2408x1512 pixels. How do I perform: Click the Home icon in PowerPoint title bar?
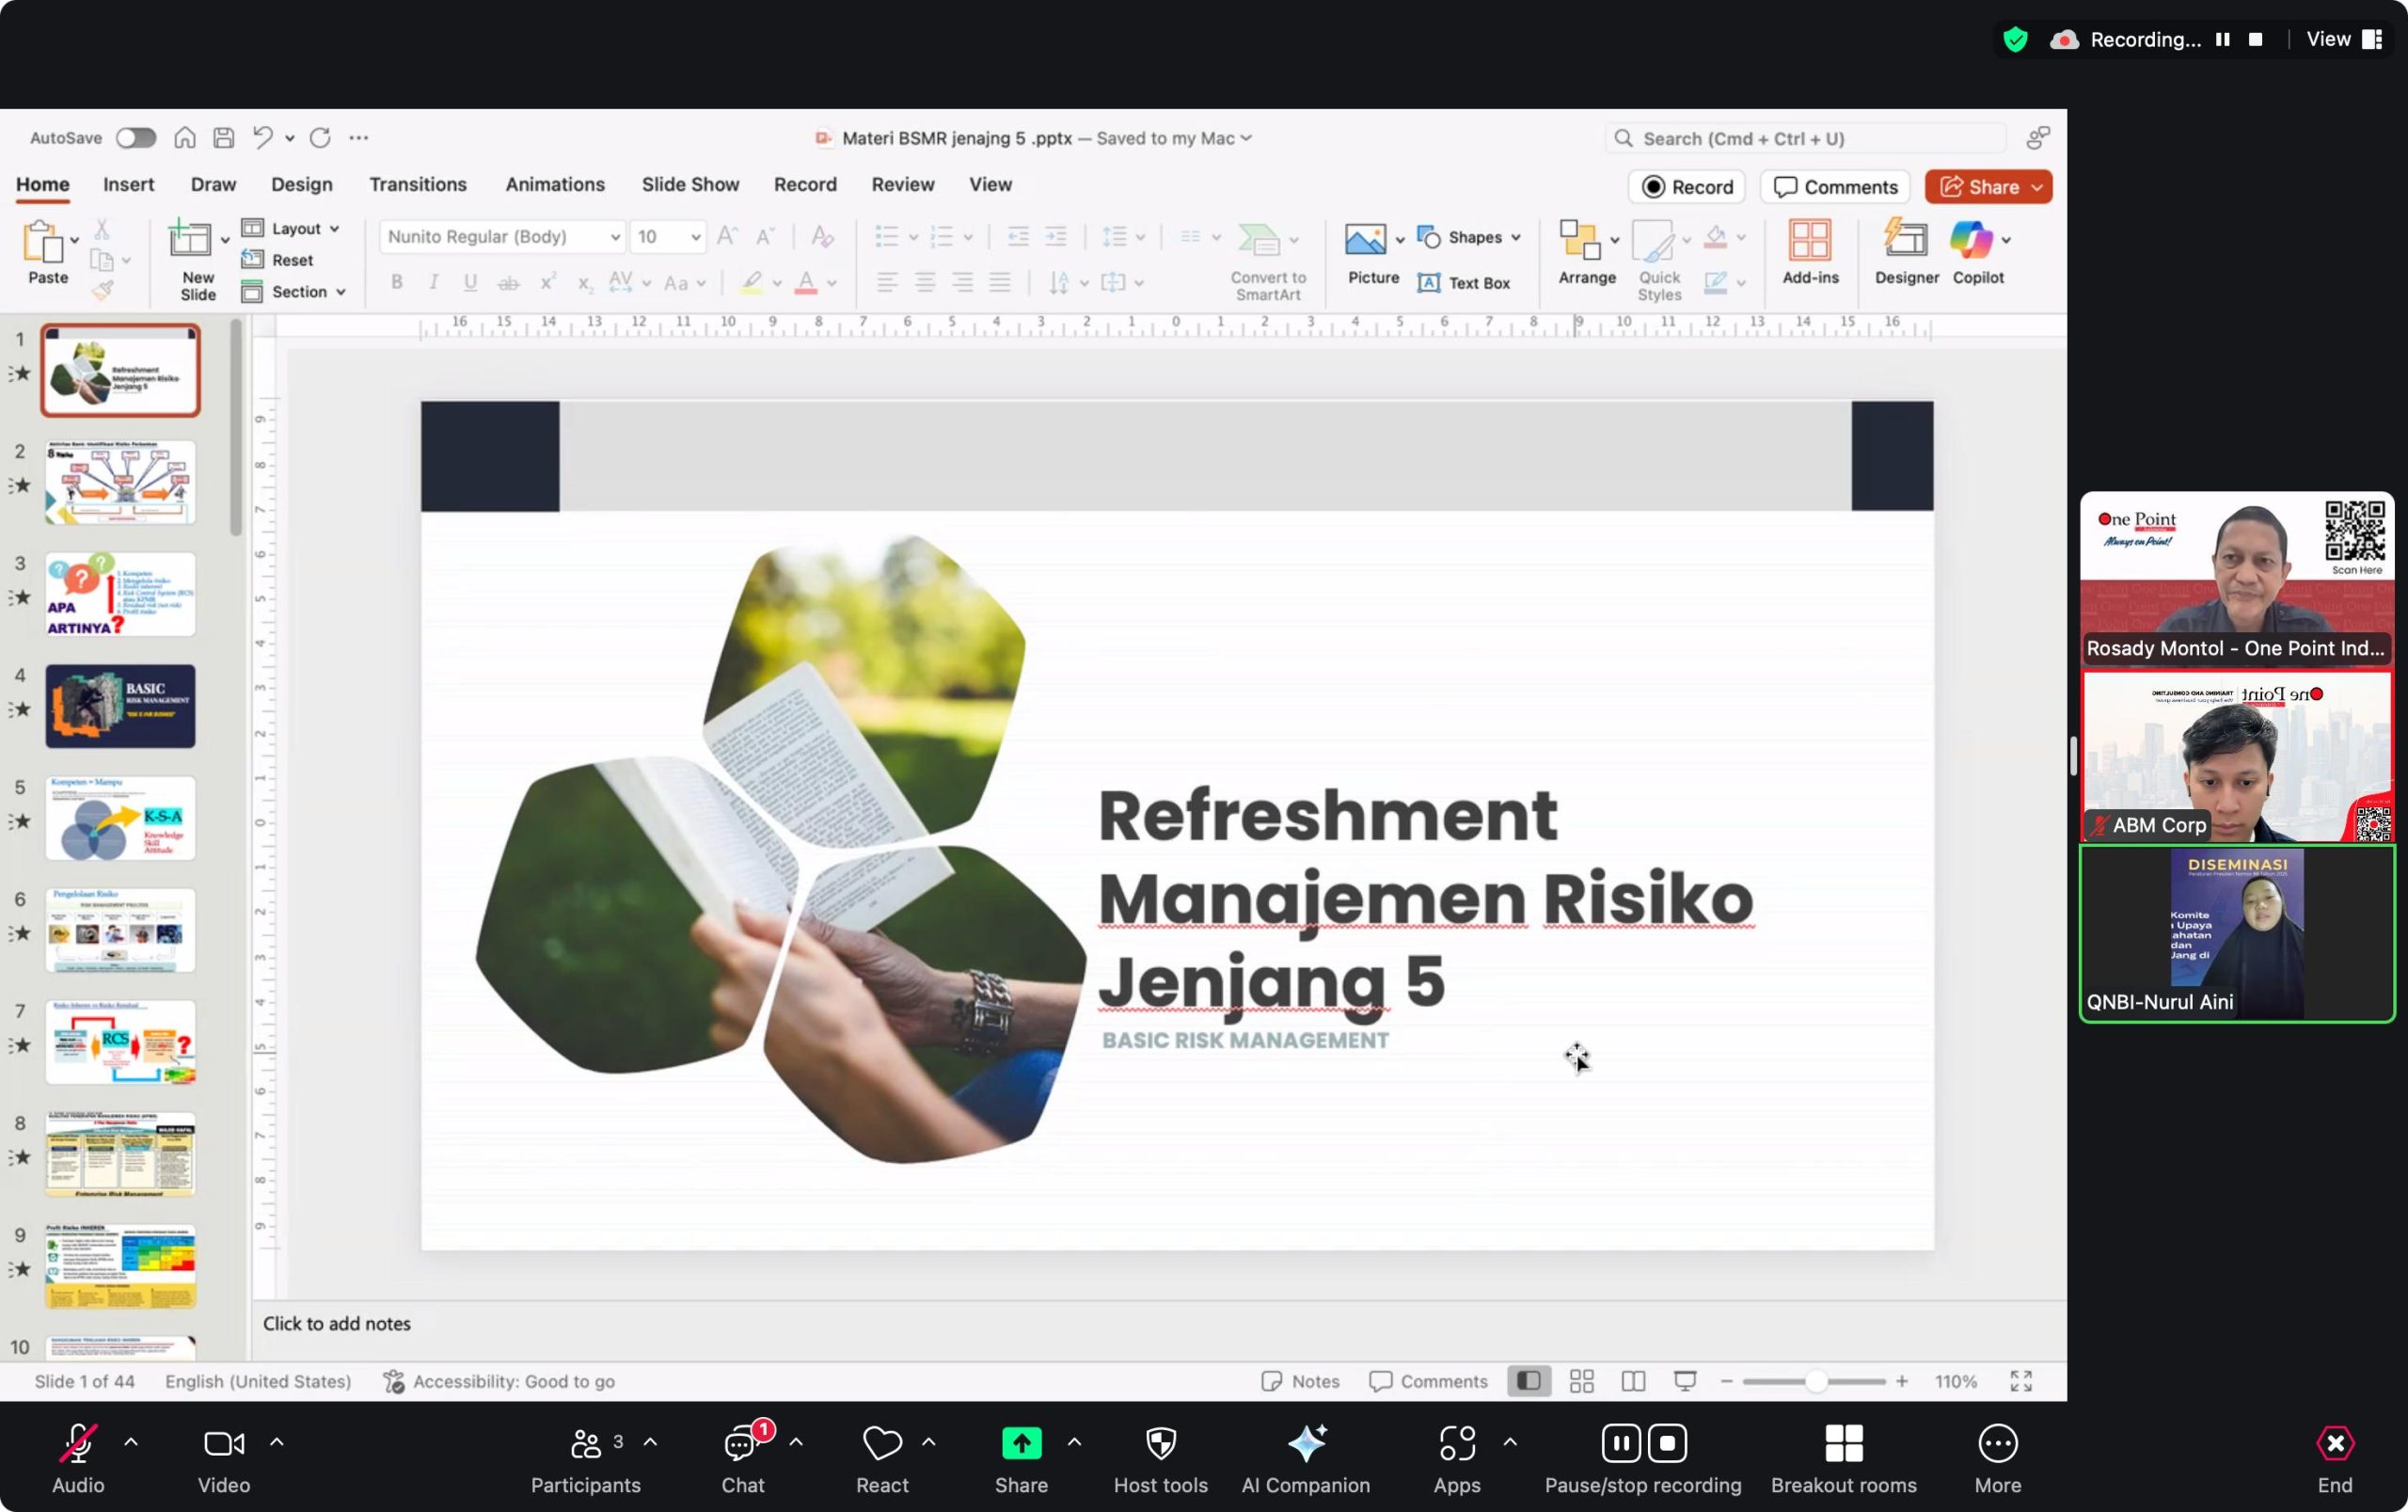pyautogui.click(x=185, y=138)
